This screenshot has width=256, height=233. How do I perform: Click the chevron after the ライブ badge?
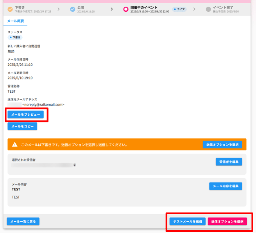click(x=194, y=9)
